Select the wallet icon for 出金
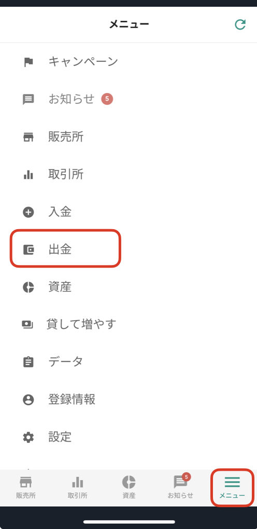 (28, 249)
